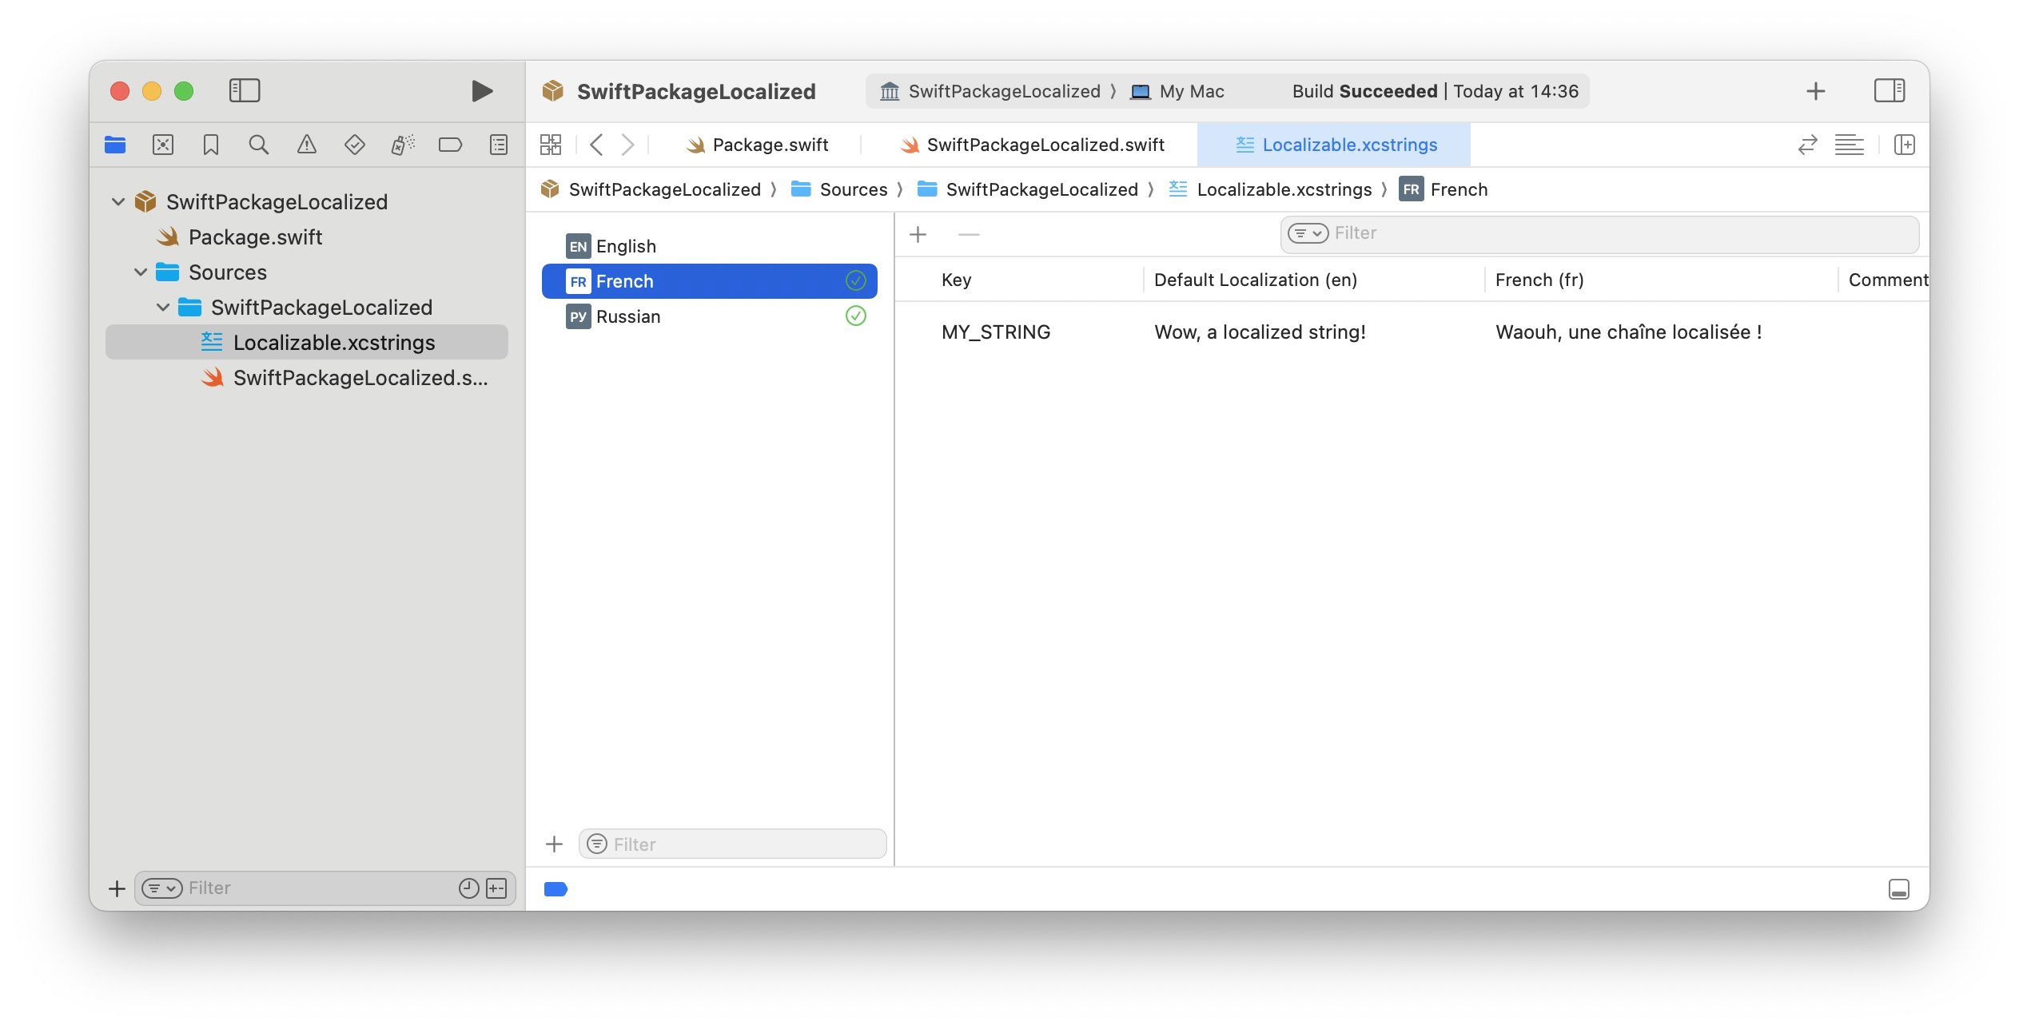Sort by the French (fr) column
2019x1029 pixels.
1539,280
